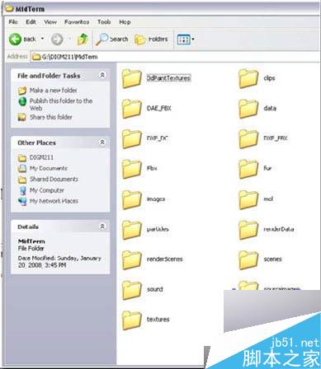
Task: Select the data folder icon
Action: pyautogui.click(x=248, y=109)
